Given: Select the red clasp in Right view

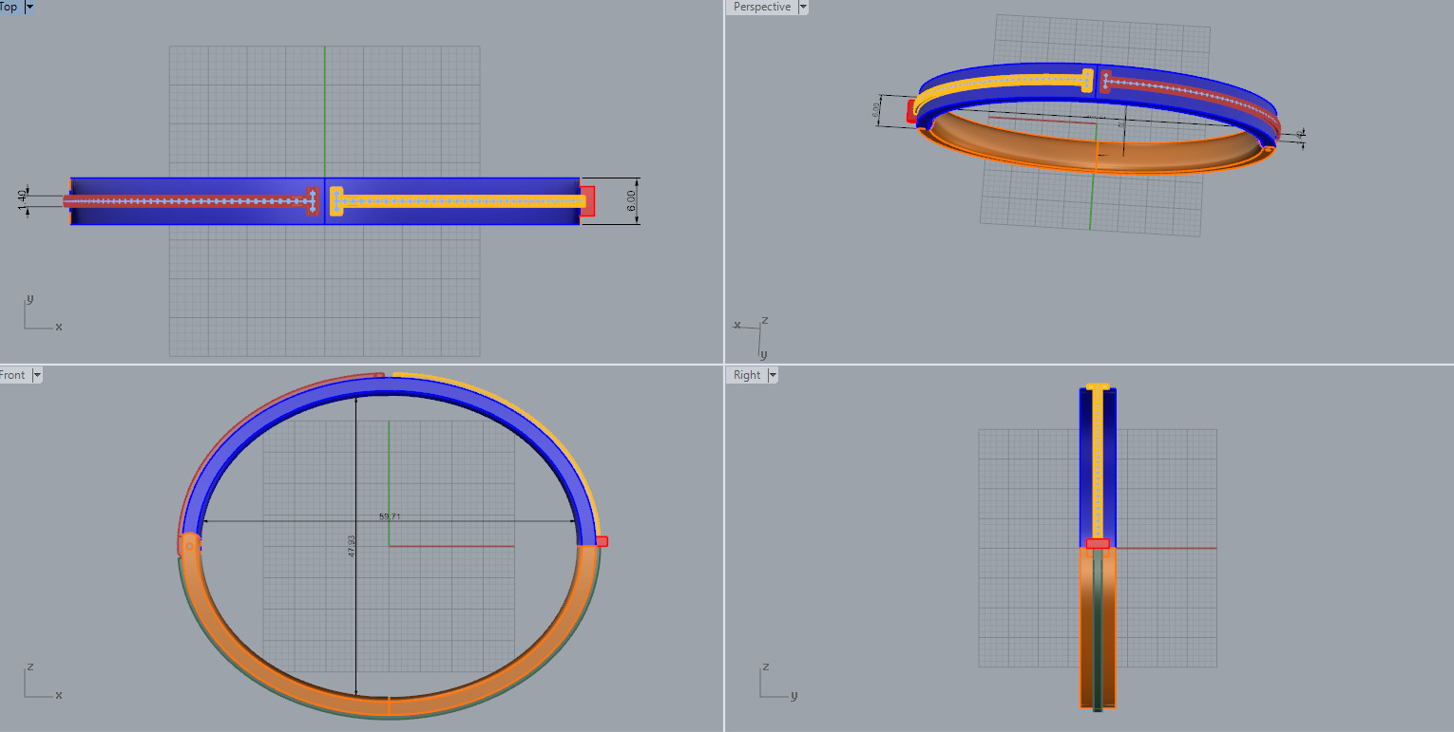Looking at the screenshot, I should tap(1098, 543).
